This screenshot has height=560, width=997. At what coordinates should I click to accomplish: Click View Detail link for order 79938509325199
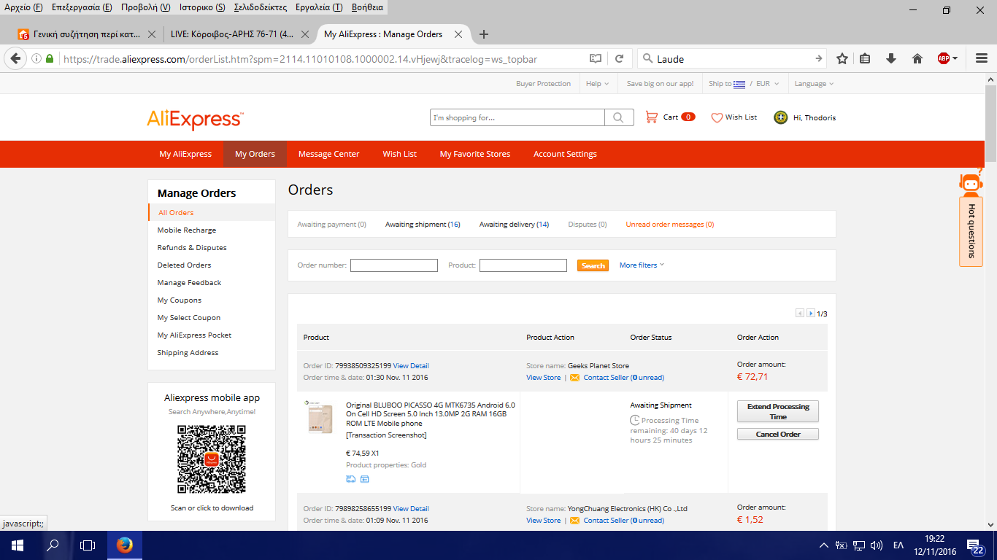pyautogui.click(x=411, y=366)
